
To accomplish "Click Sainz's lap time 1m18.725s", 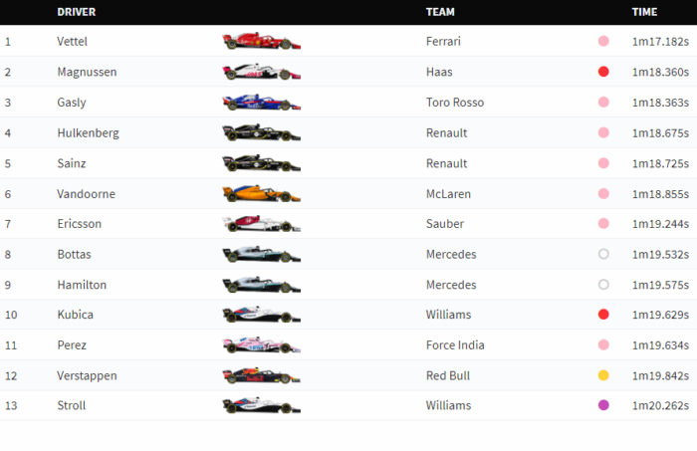I will (x=660, y=163).
